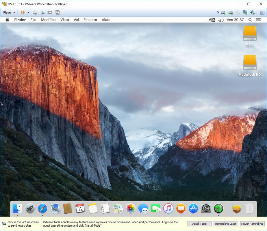Open Finder from the Dock
Screen dimensions: 267x231
point(17,208)
